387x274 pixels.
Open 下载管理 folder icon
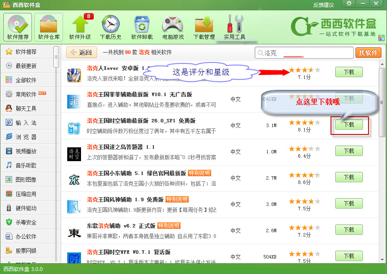tap(204, 27)
